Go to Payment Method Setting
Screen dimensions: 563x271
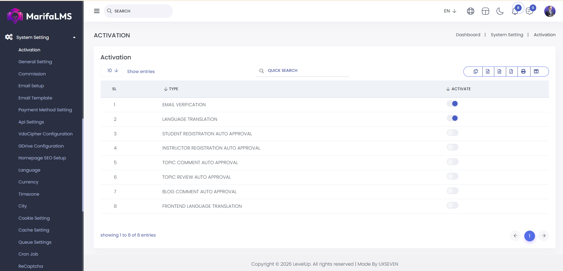click(45, 110)
